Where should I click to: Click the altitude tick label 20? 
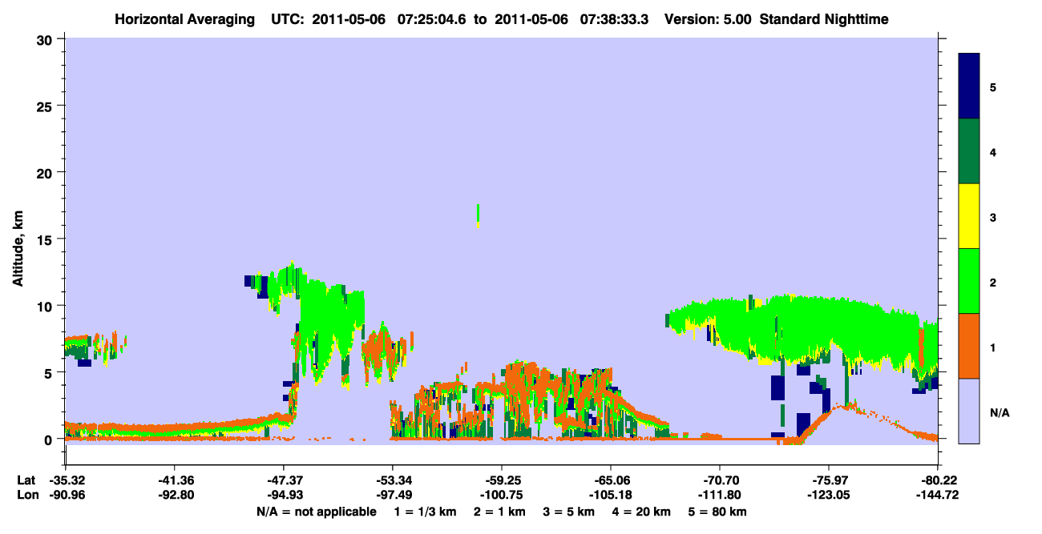pyautogui.click(x=46, y=172)
